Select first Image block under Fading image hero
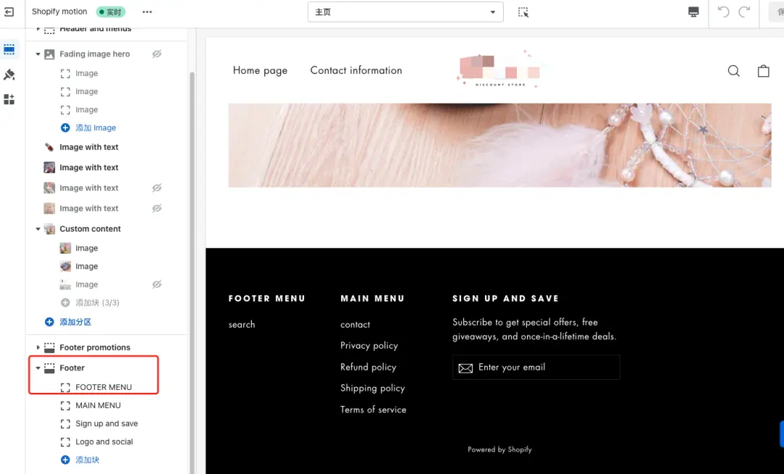784x474 pixels. pos(86,73)
